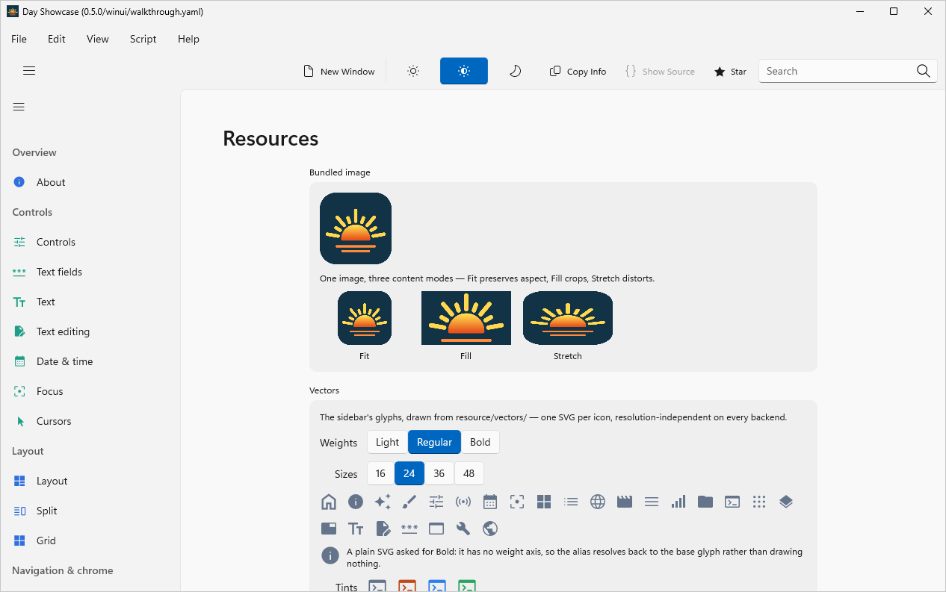Click the password asterisks glyph in the Vectors grid

click(409, 529)
